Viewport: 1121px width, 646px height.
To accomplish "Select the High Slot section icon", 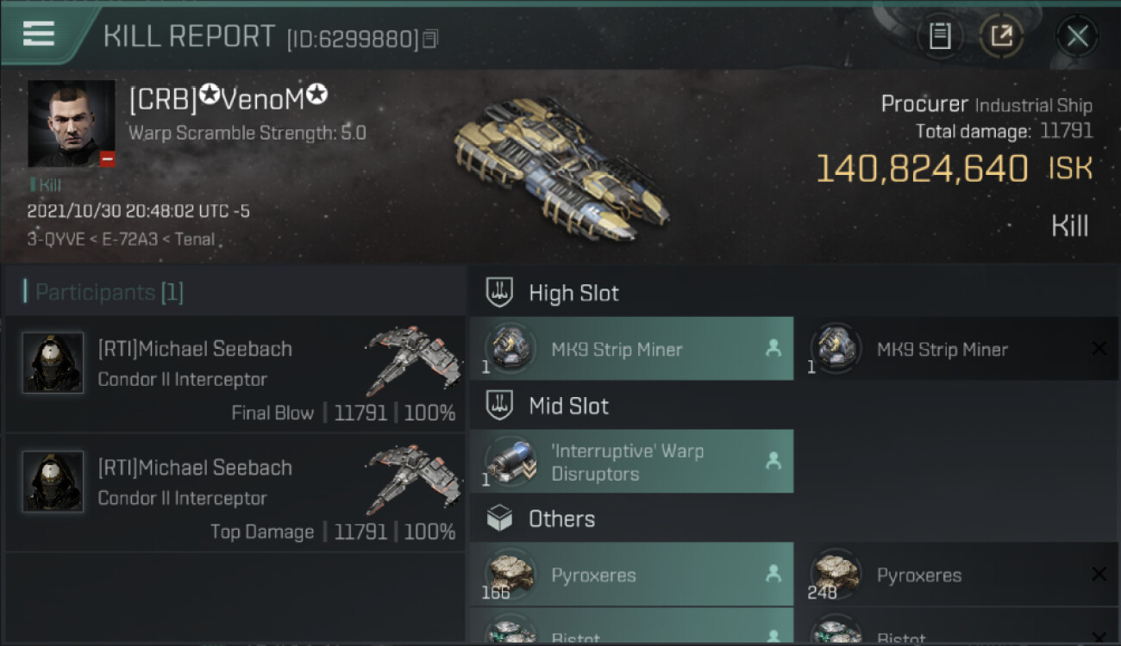I will 500,293.
